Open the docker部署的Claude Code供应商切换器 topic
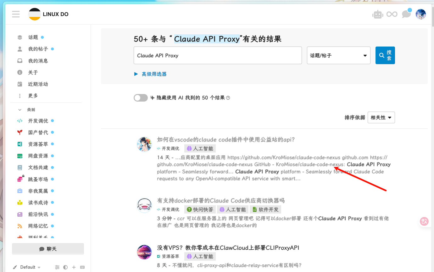Screen dimensions: 434x272 click(221, 201)
